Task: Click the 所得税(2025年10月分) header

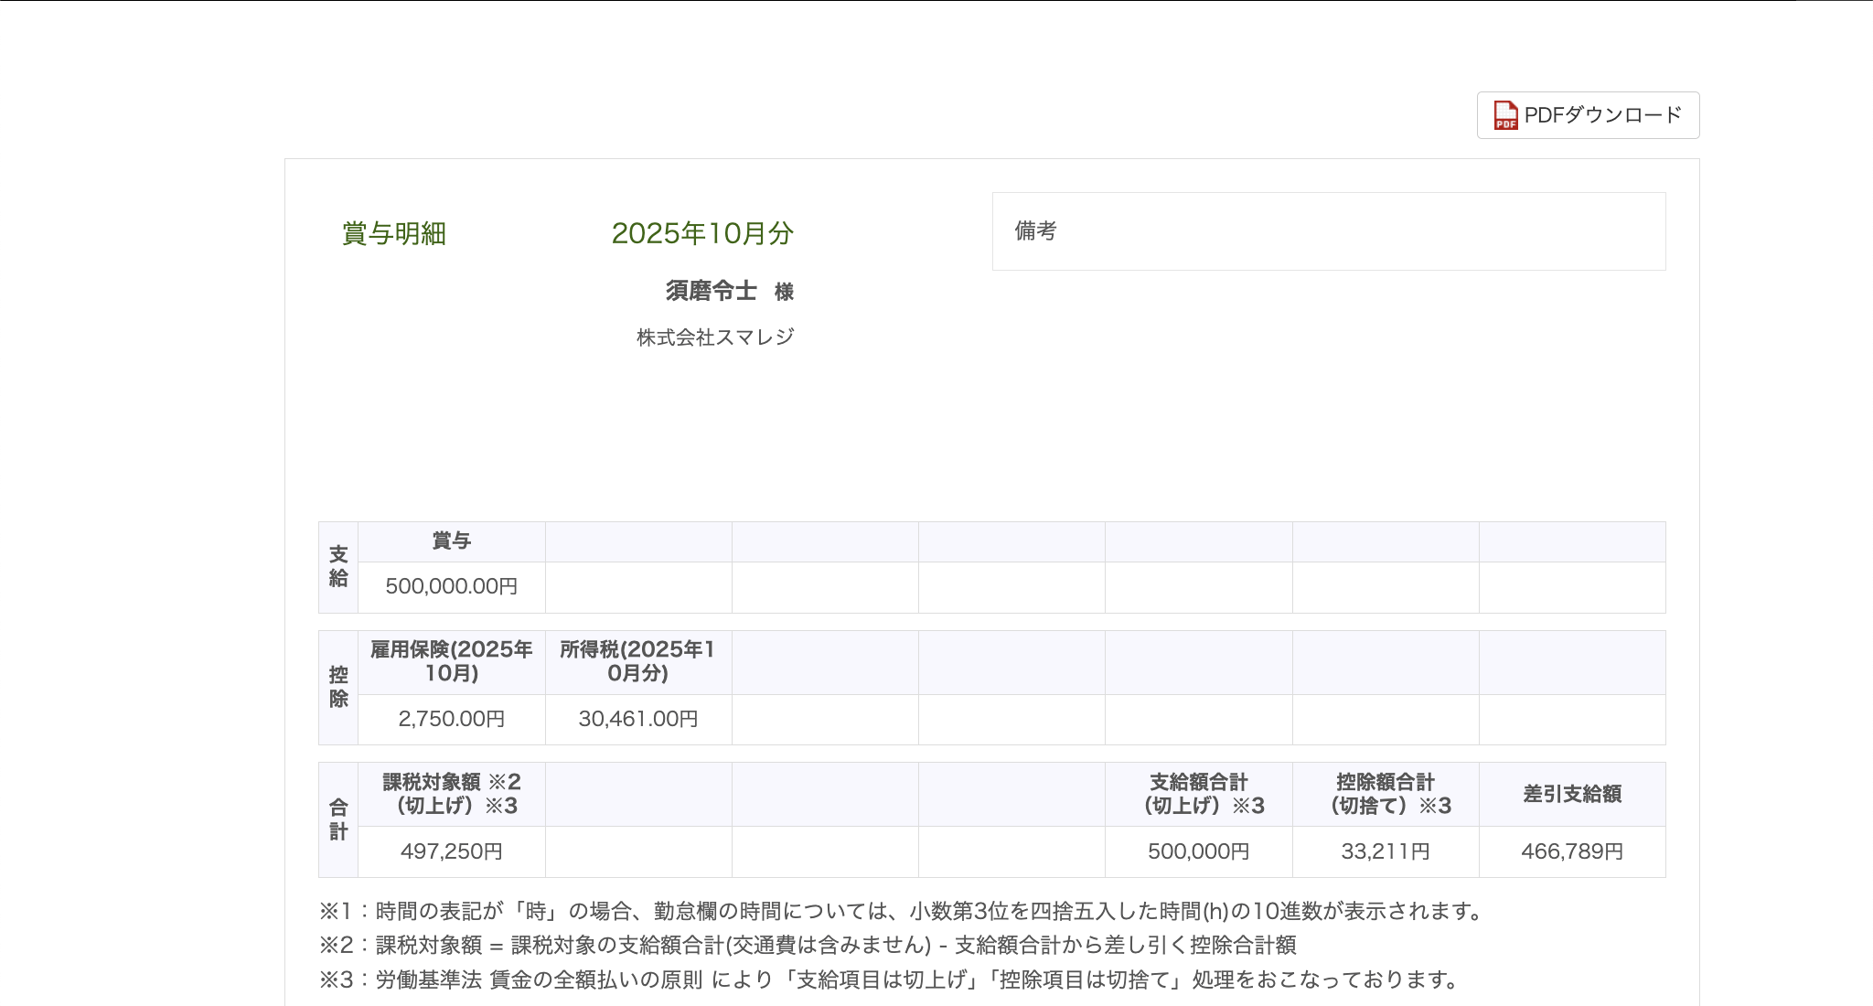Action: pyautogui.click(x=637, y=661)
